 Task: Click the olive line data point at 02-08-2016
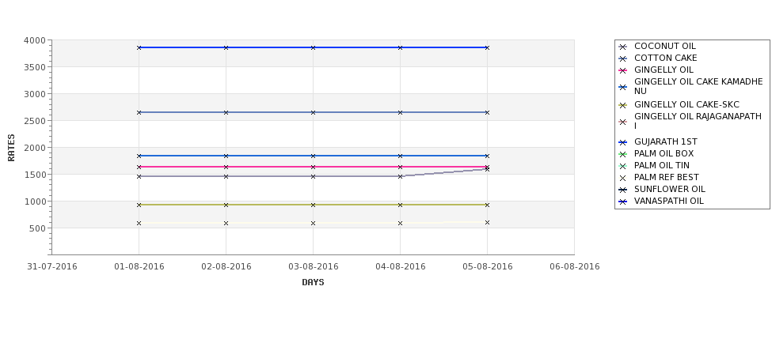tap(226, 205)
